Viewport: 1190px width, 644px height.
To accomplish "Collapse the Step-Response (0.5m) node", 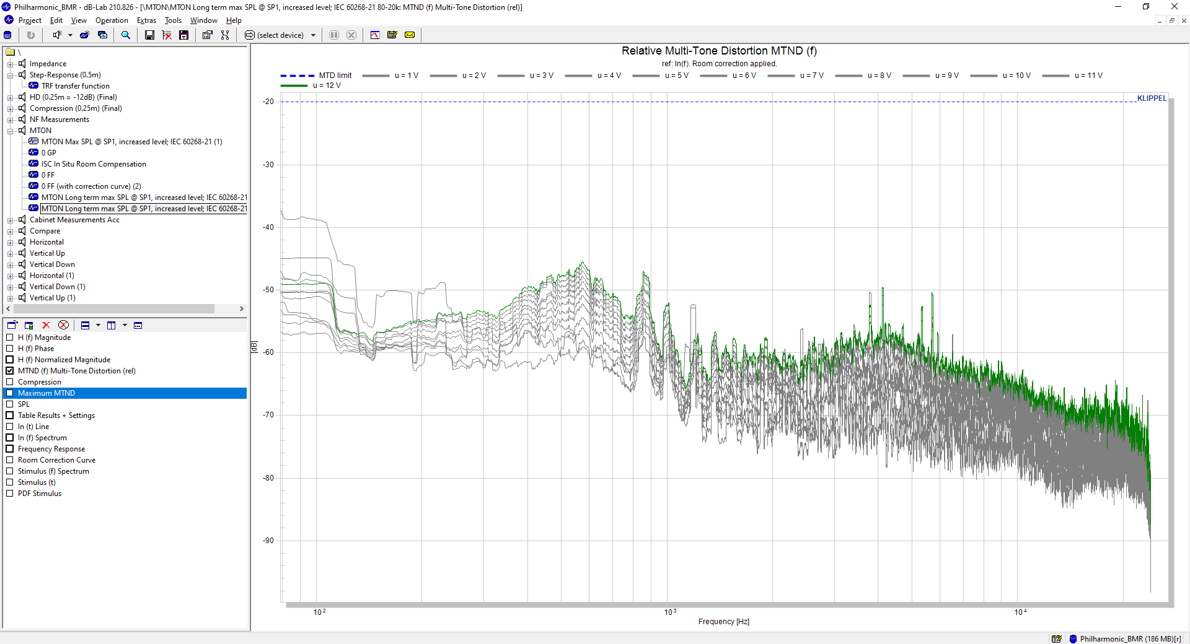I will (x=10, y=75).
